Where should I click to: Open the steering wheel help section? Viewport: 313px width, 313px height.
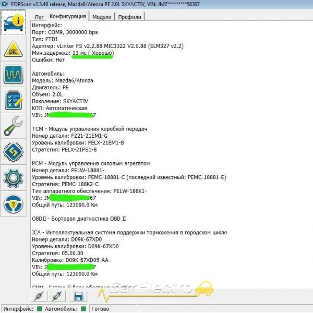pyautogui.click(x=13, y=203)
